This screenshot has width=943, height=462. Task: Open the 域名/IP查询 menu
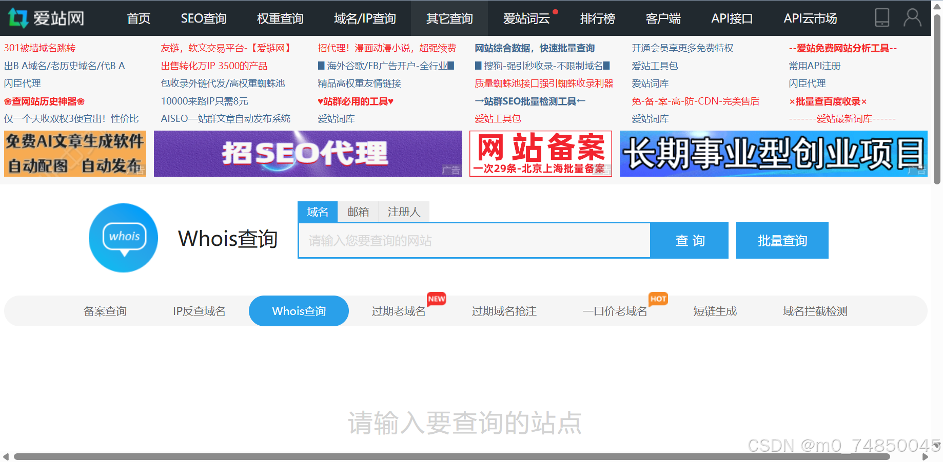[x=365, y=18]
